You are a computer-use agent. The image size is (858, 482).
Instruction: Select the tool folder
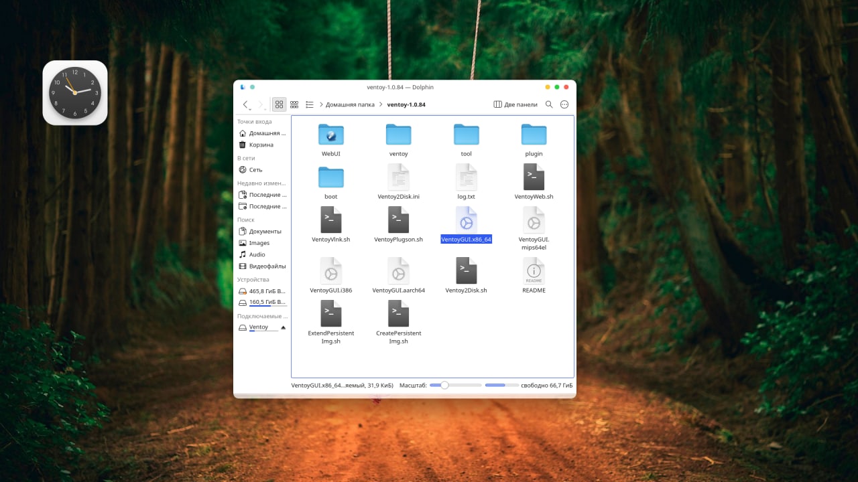pos(467,140)
